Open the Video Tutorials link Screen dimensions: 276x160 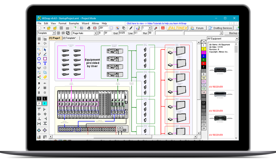coord(156,23)
